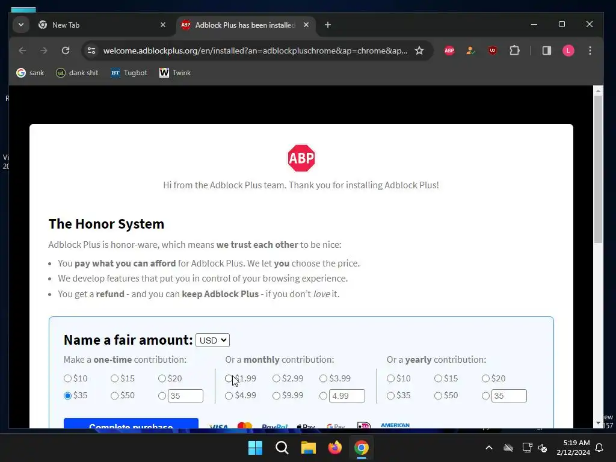This screenshot has width=616, height=462.
Task: Go forward one page
Action: [43, 51]
